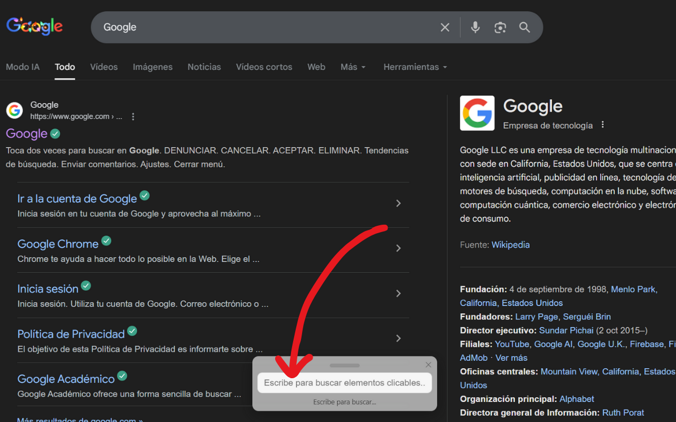Viewport: 676px width, 422px height.
Task: Start voice search with microphone icon
Action: click(475, 27)
